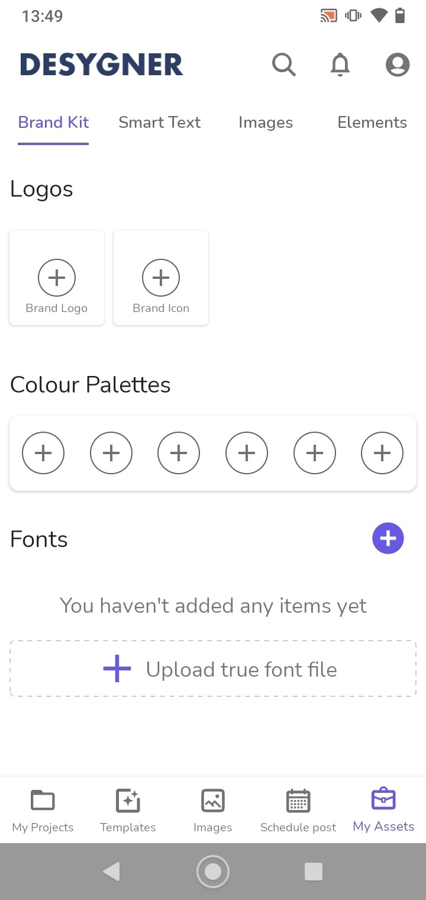Switch to the Images top tab

pyautogui.click(x=266, y=123)
